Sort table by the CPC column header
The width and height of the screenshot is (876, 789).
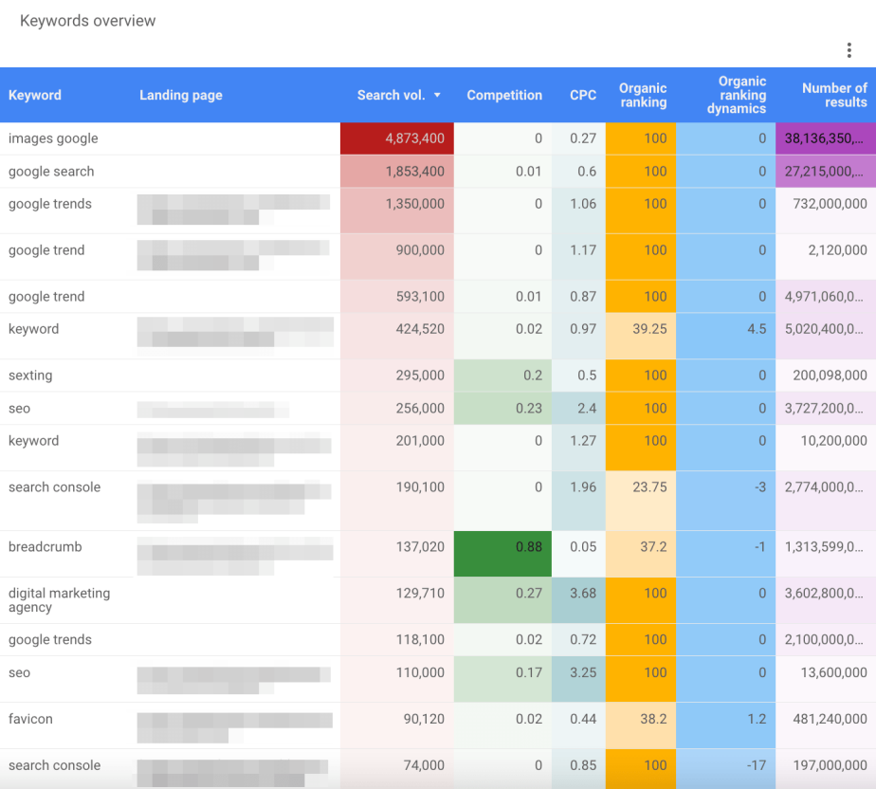pos(582,95)
